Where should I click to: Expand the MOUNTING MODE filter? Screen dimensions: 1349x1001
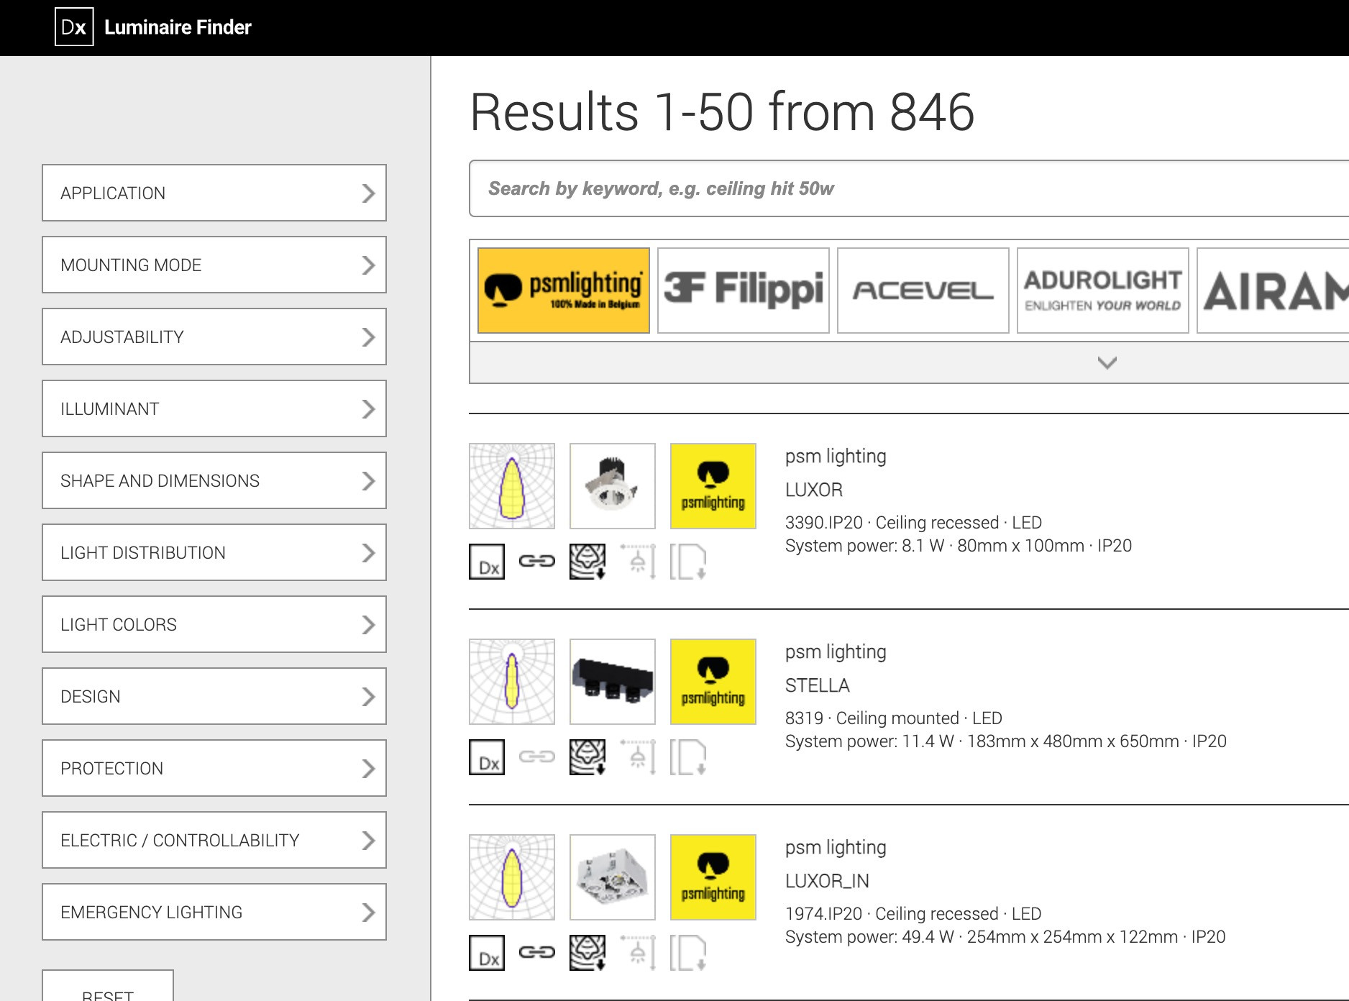coord(214,265)
